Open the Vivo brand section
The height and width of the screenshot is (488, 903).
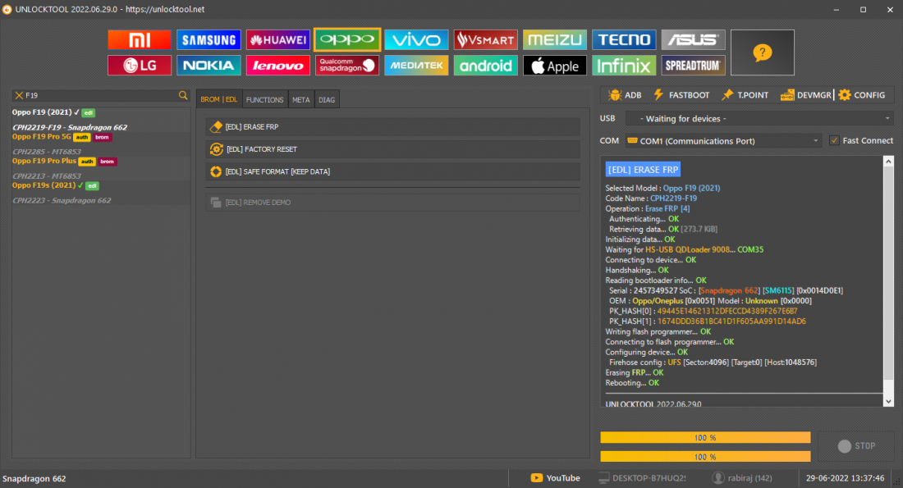tap(416, 39)
